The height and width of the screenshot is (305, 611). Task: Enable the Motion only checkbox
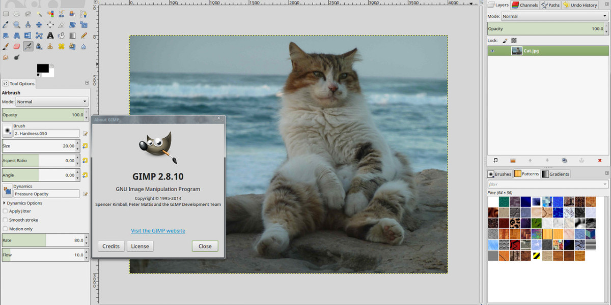[x=5, y=229]
